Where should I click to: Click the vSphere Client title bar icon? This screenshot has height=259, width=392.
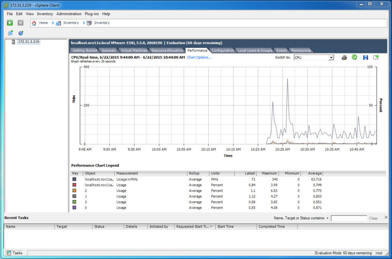pyautogui.click(x=6, y=5)
